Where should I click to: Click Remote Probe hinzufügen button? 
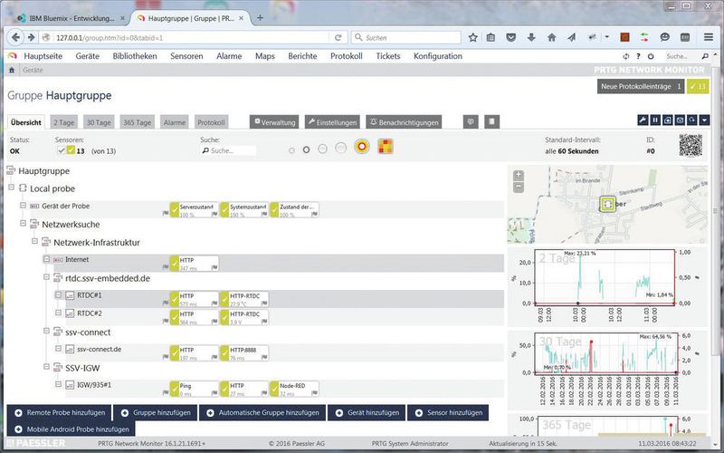pos(59,413)
